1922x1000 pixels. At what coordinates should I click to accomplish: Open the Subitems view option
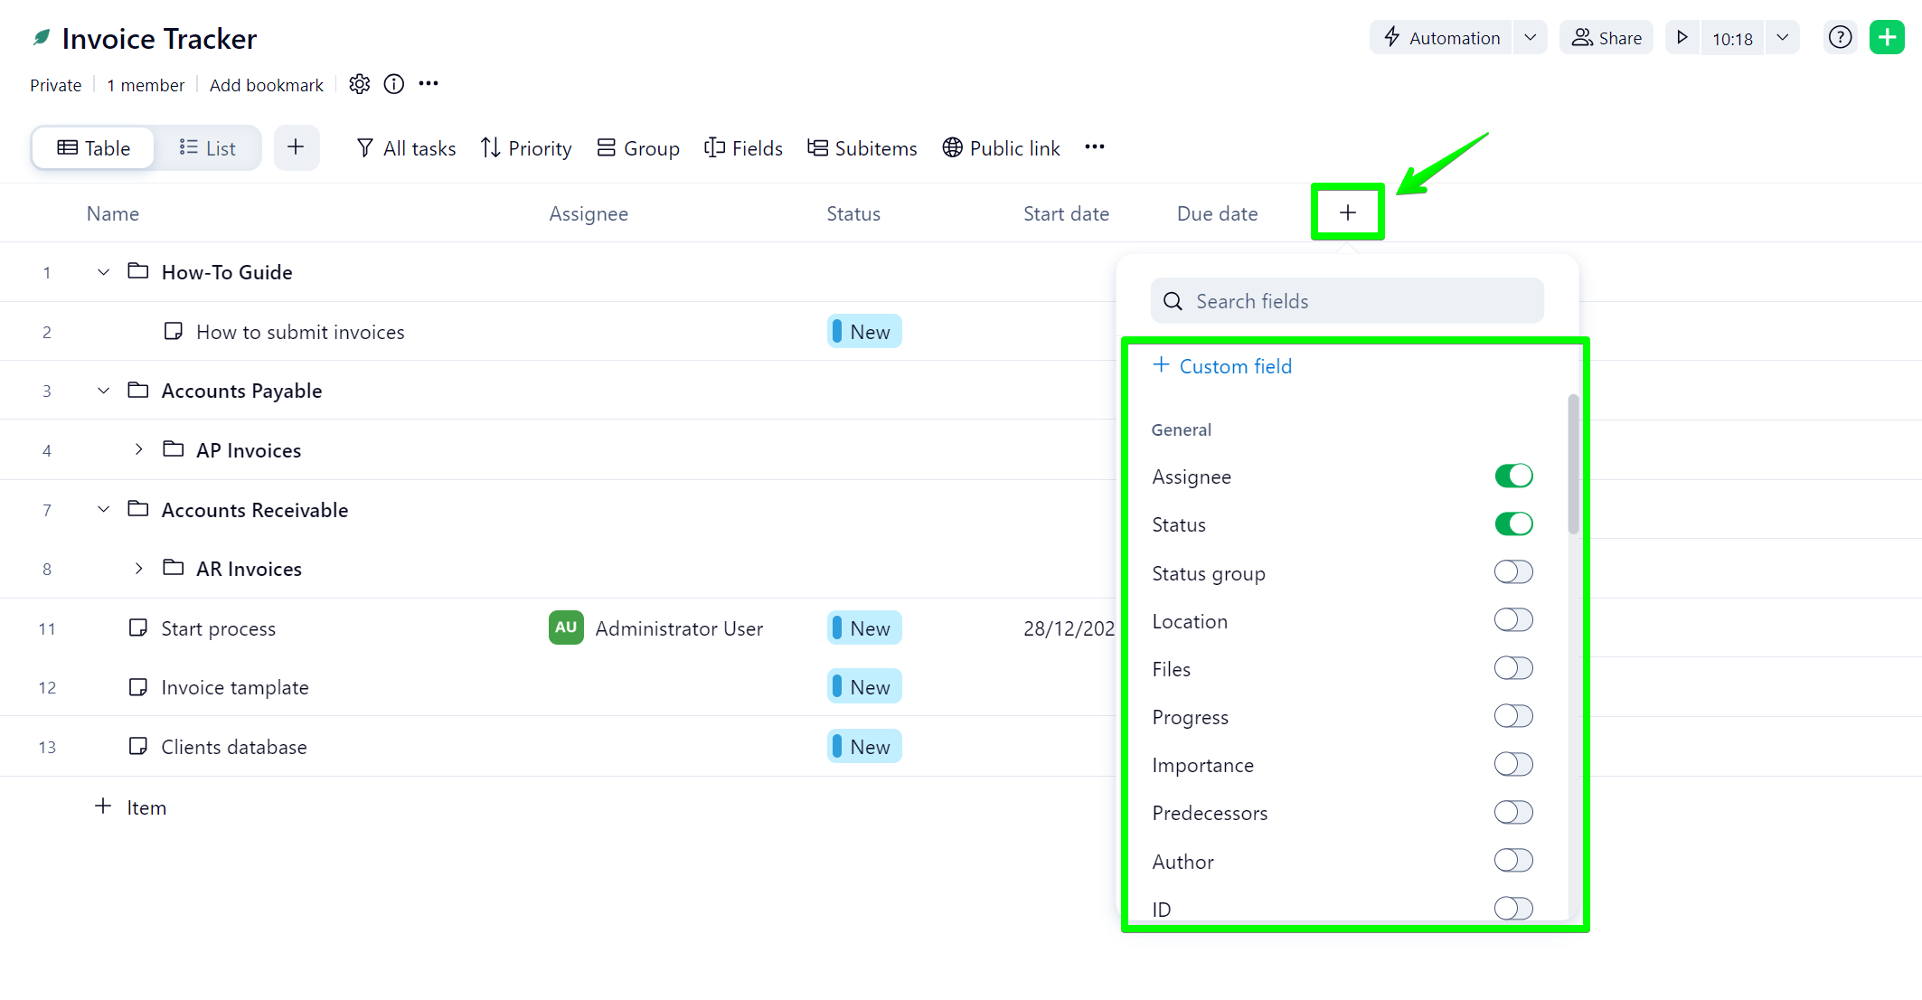[862, 148]
